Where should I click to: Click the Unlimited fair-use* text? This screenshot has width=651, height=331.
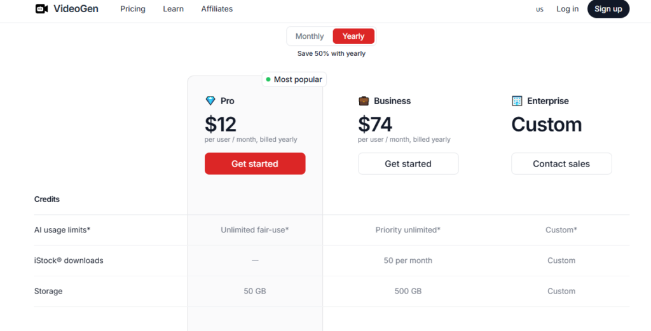pos(255,230)
